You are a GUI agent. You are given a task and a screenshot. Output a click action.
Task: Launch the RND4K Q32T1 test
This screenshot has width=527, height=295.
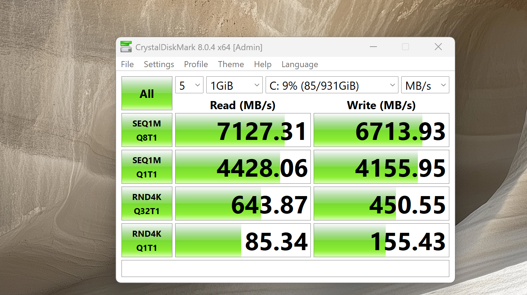(x=147, y=203)
